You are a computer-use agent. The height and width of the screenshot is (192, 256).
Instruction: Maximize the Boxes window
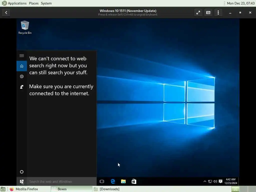[x=240, y=12]
